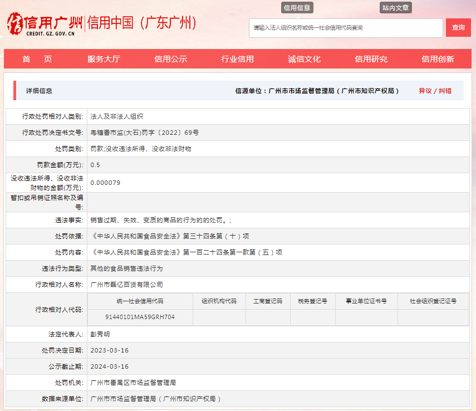Screen dimensions: 476x411
Task: Click the 违法行为类型 row label
Action: (x=62, y=268)
